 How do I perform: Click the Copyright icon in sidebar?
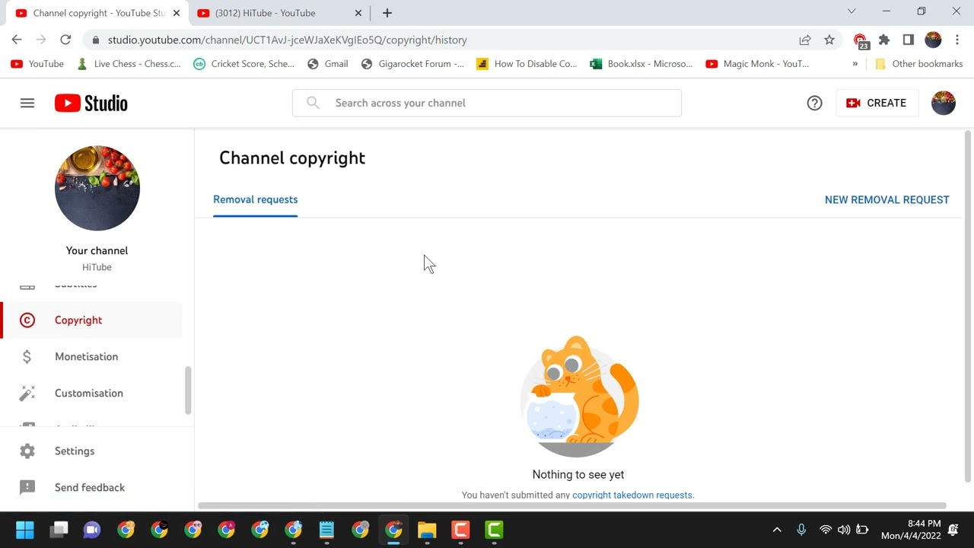click(27, 320)
